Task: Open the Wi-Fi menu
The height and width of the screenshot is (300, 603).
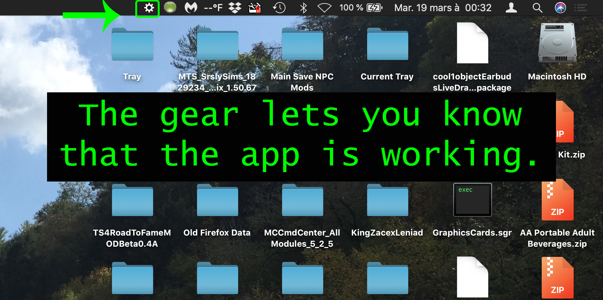Action: (x=325, y=8)
